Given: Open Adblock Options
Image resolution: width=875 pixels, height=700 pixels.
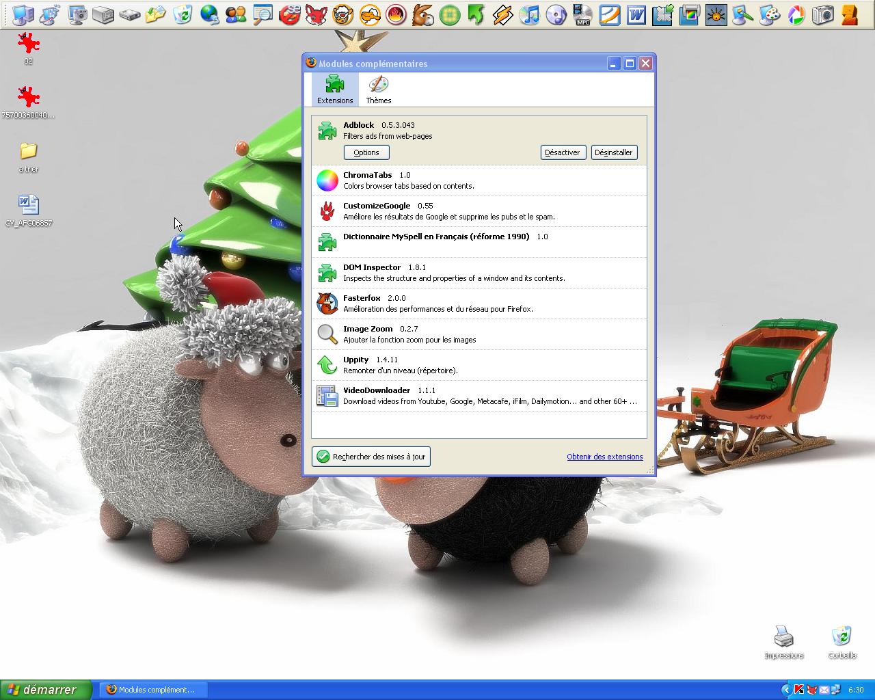Looking at the screenshot, I should click(x=366, y=152).
